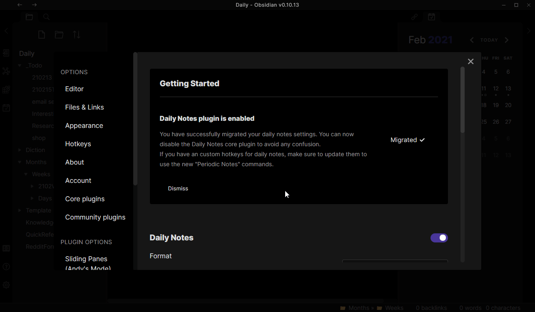Screen dimensions: 535x312
Task: Click the settings sidebar scrollbar
Action: coord(135,119)
